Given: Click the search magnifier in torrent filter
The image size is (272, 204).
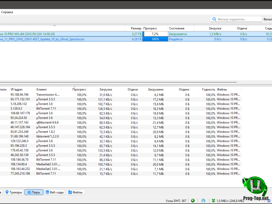Looking at the screenshot, I should 214,19.
